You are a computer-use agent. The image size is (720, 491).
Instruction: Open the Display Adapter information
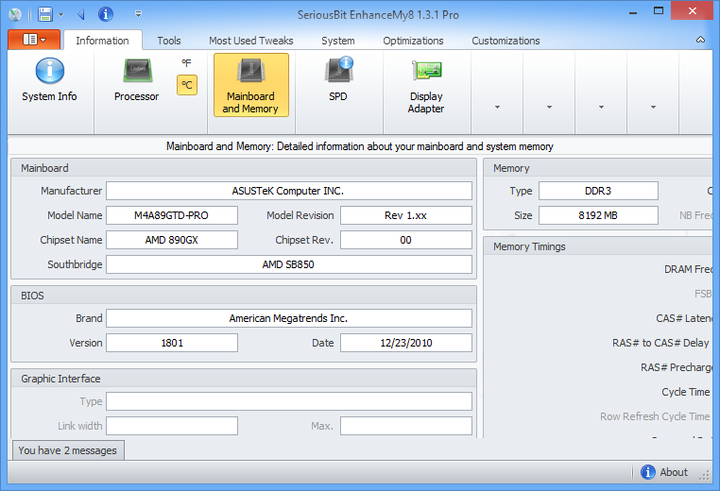[426, 85]
